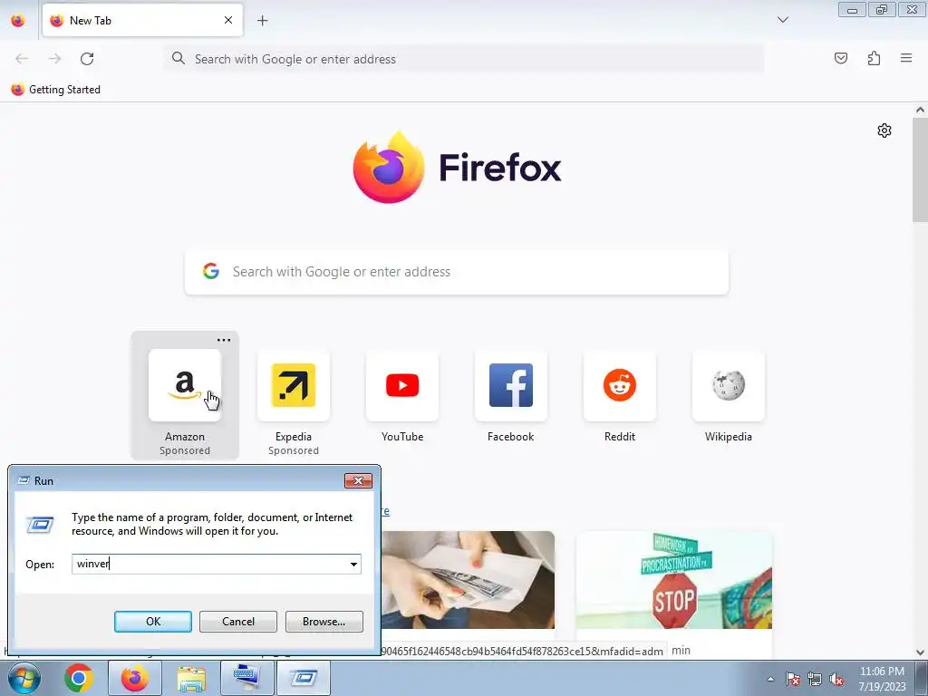The width and height of the screenshot is (928, 696).
Task: Open the YouTube shortcut tile
Action: 401,385
